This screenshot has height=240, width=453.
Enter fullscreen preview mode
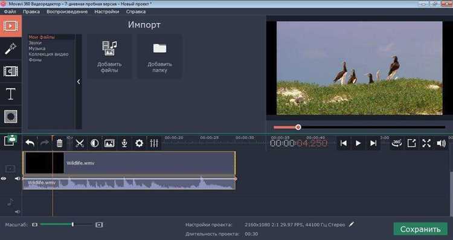426,143
